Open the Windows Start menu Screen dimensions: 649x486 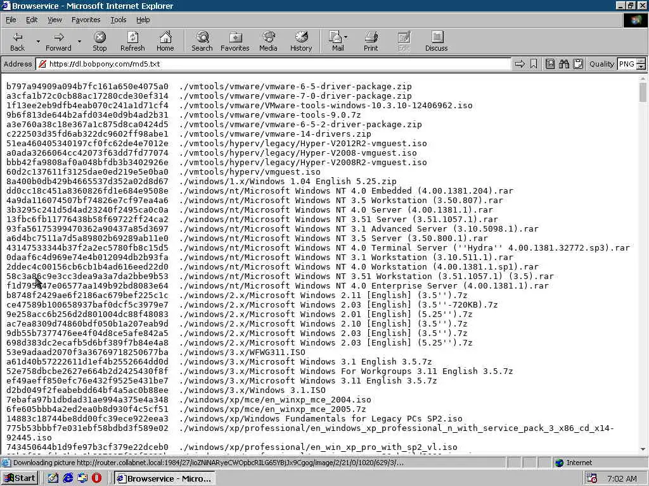(20, 478)
